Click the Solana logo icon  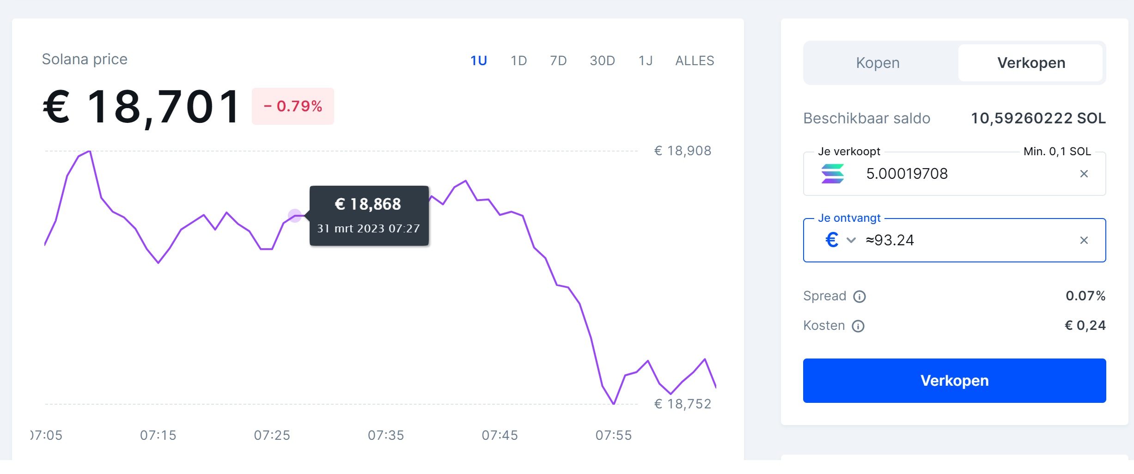pyautogui.click(x=833, y=174)
